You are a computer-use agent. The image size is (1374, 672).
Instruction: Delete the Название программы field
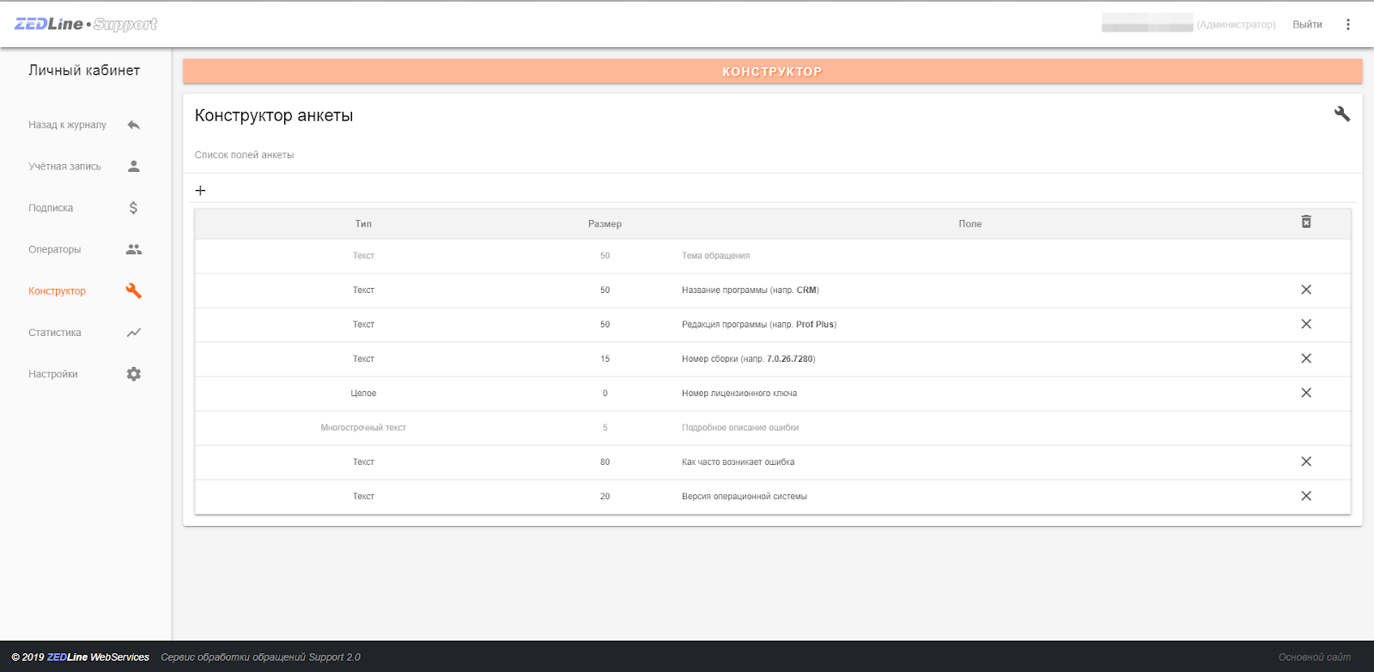point(1306,290)
